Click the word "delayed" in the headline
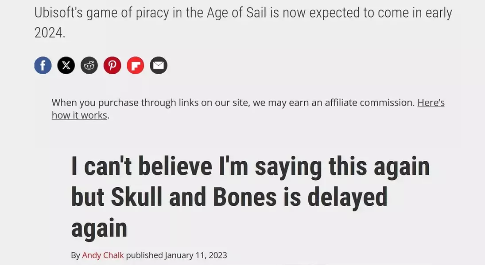 pyautogui.click(x=347, y=197)
